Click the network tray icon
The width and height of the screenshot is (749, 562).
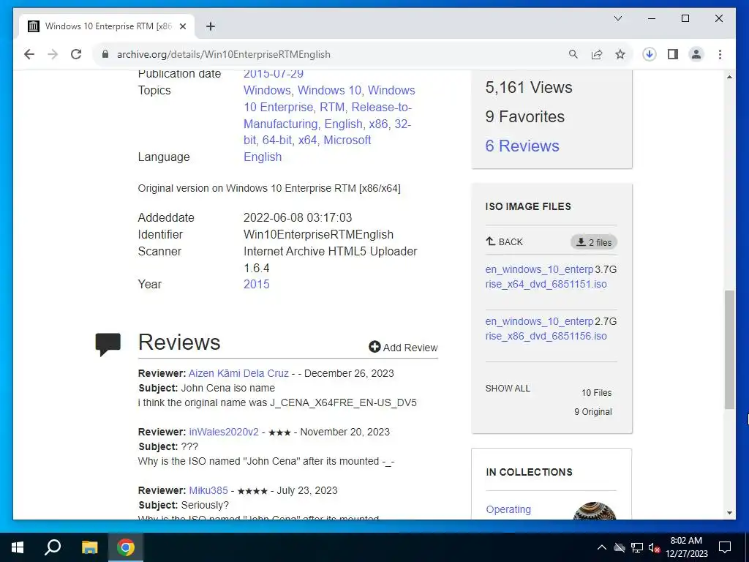[637, 547]
